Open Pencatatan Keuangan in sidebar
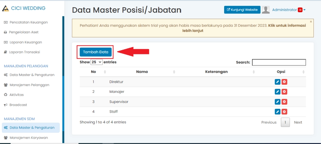 coord(26,22)
